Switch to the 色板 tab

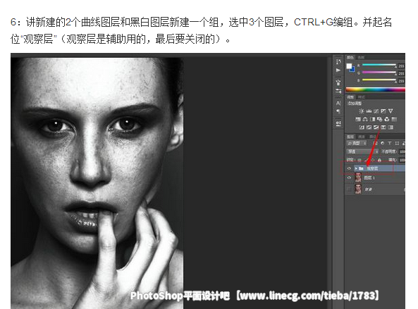pyautogui.click(x=361, y=57)
